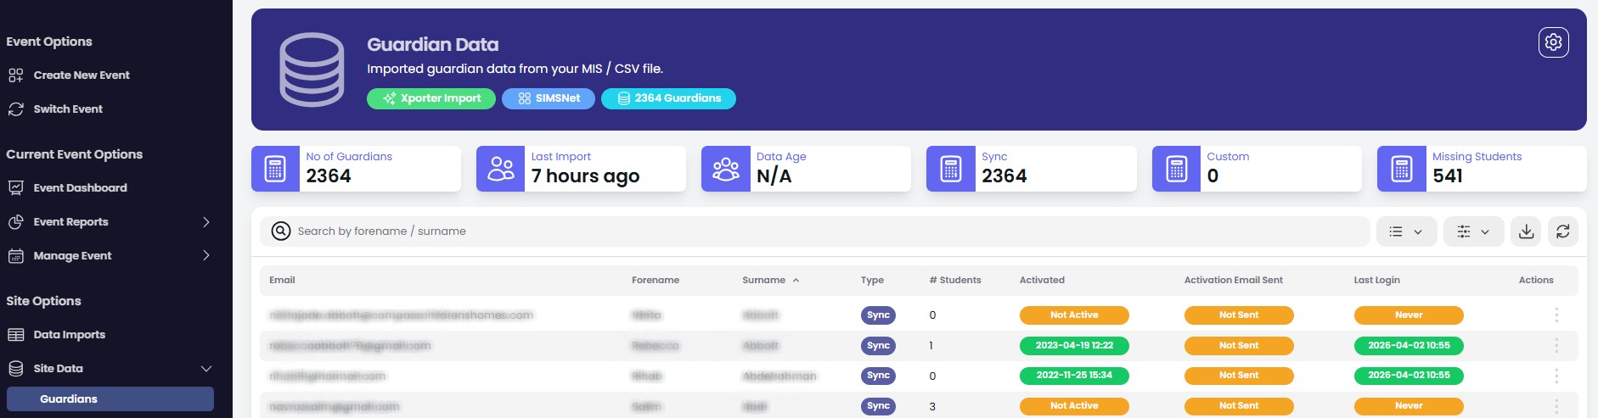
Task: Open Event Dashboard
Action: 81,188
